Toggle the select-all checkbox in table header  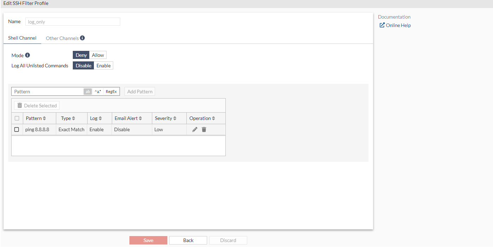point(17,118)
